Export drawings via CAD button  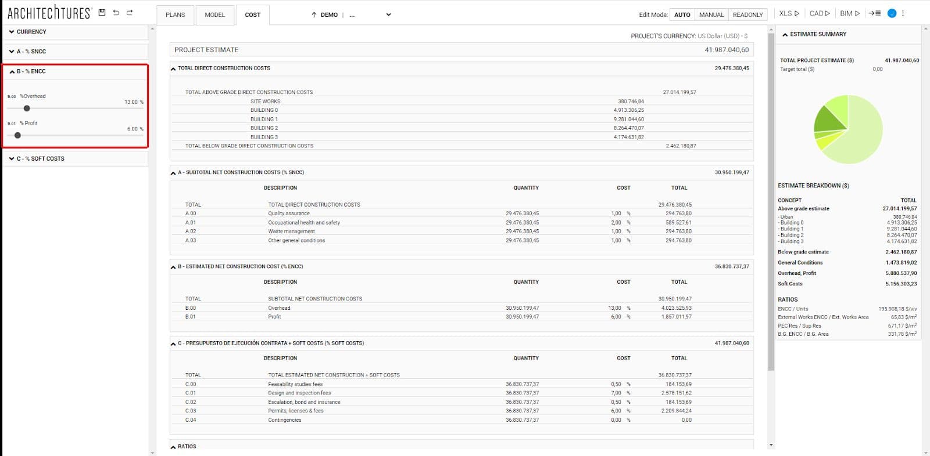(x=820, y=13)
